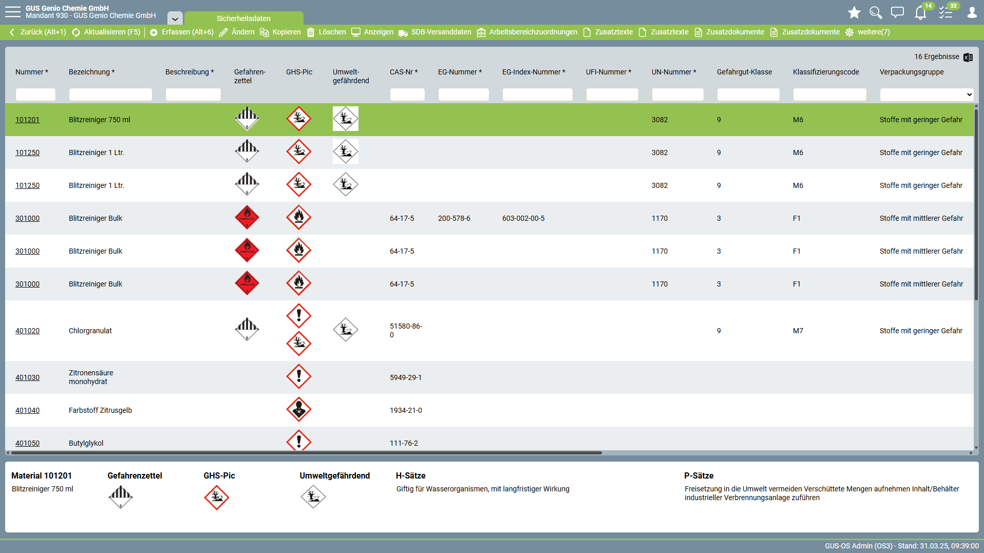Click the environment GHS pictogram for Chlorgranulat

pos(299,344)
